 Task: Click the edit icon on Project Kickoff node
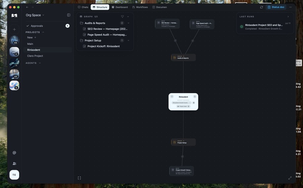[x=173, y=170]
